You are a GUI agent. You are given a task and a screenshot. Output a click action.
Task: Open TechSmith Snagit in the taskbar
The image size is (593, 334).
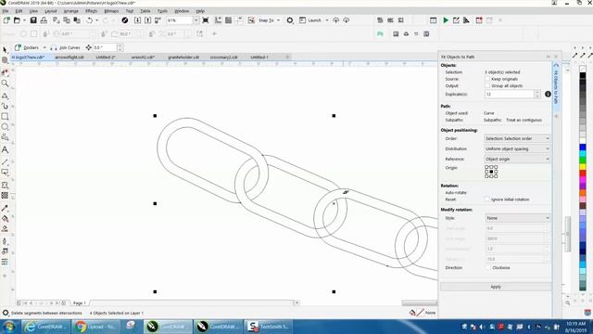[x=268, y=327]
